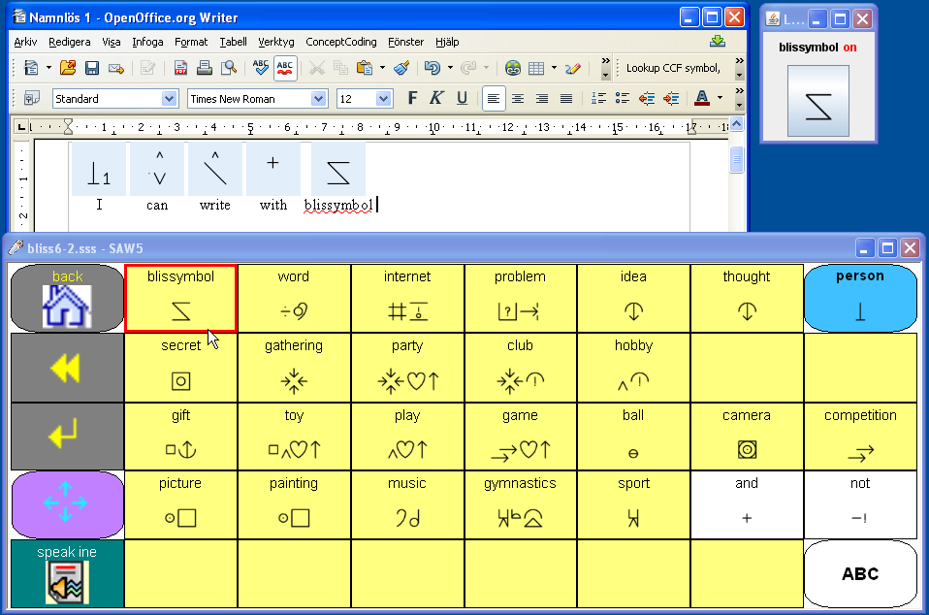This screenshot has width=929, height=615.
Task: Click Lookup CCF symbol toolbar button
Action: point(673,68)
